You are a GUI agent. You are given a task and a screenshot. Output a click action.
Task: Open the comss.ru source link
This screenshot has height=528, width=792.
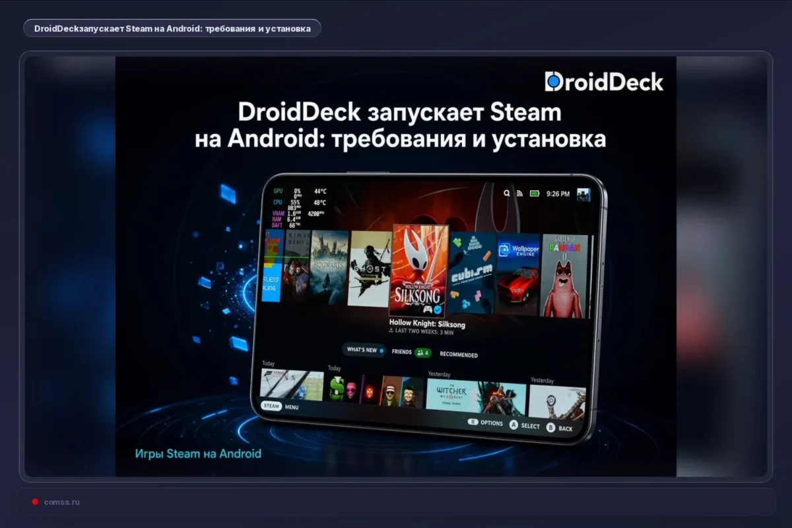click(x=61, y=502)
